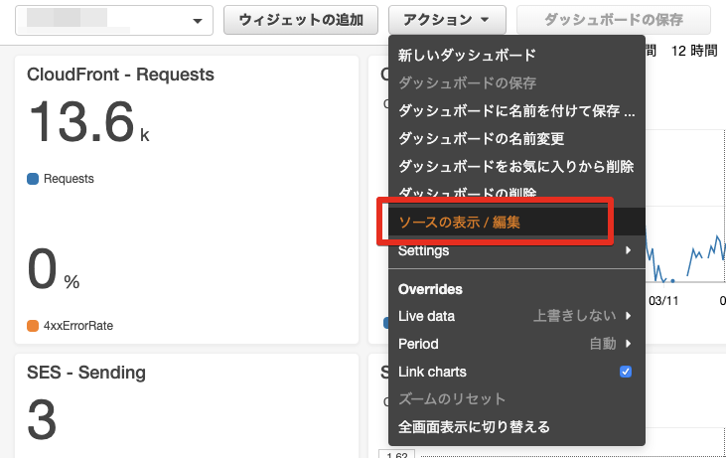Expand the Live data override submenu

tap(516, 316)
